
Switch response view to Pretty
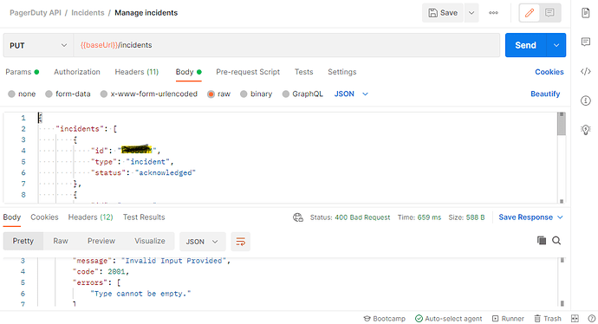tap(23, 242)
